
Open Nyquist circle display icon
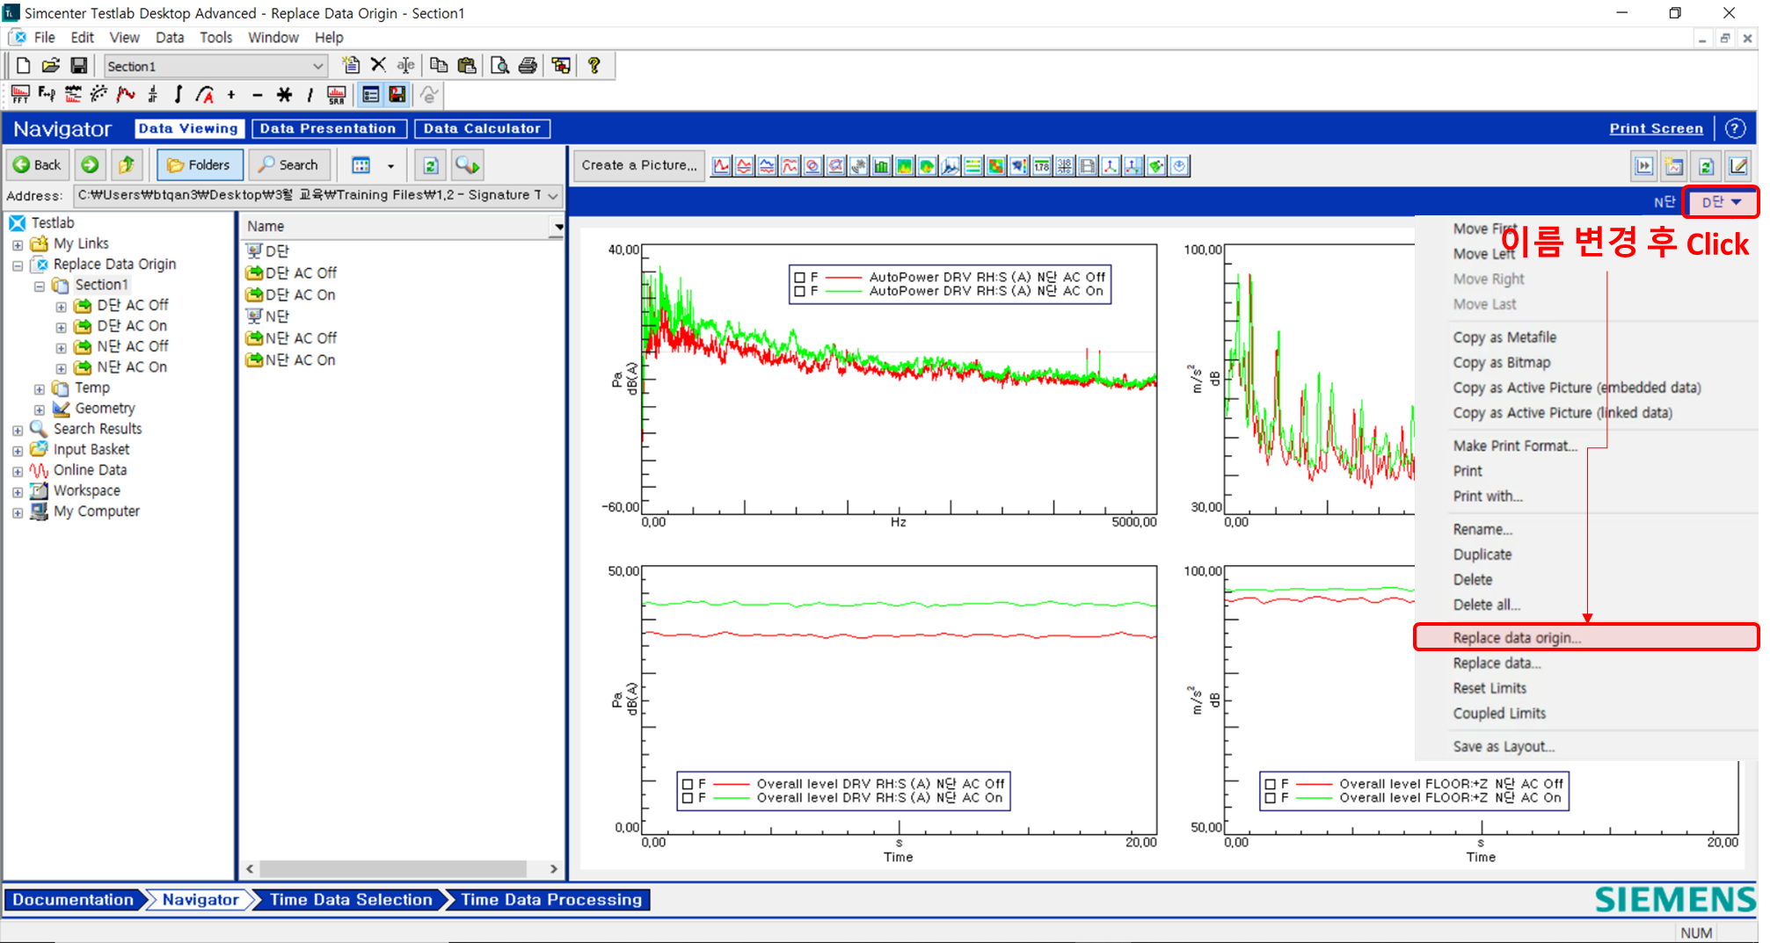[x=812, y=166]
